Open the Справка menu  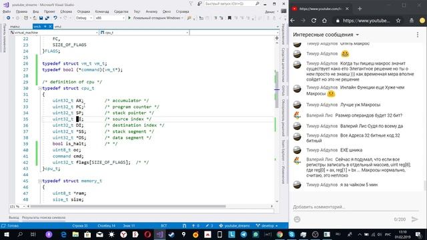pyautogui.click(x=182, y=11)
